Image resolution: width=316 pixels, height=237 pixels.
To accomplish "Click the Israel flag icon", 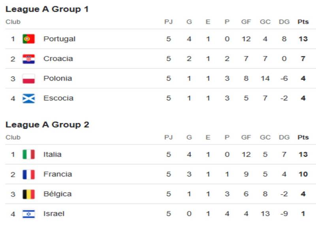I will 28,214.
